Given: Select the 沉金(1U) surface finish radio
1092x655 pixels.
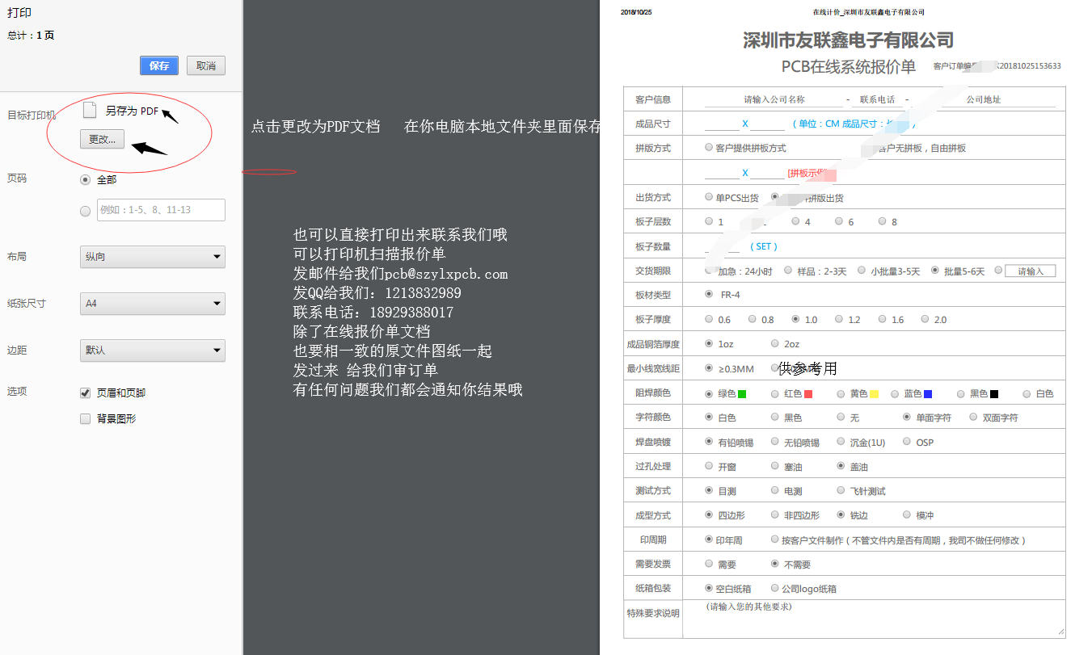Looking at the screenshot, I should pos(841,442).
